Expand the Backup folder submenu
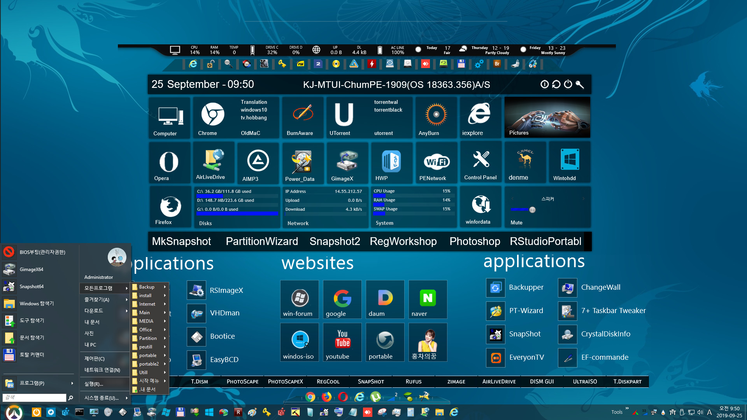 point(150,287)
